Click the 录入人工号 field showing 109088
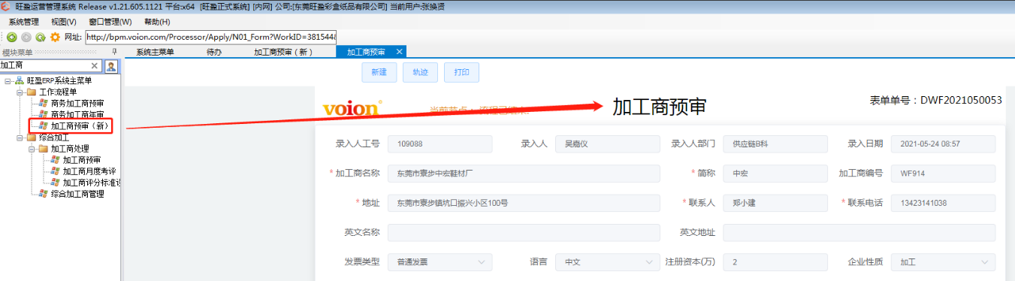 (440, 144)
